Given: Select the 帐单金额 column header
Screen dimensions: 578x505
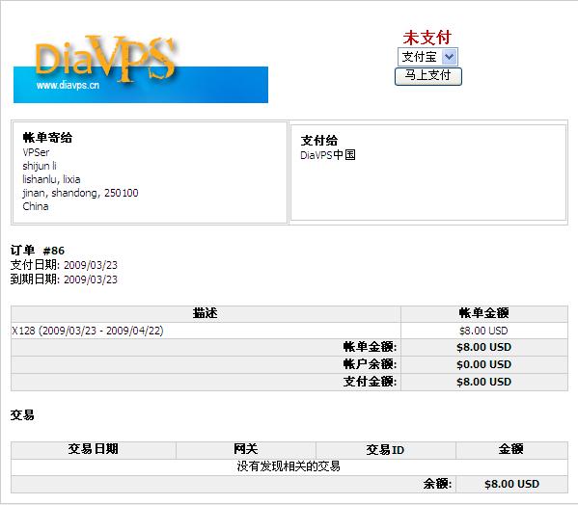Looking at the screenshot, I should [484, 314].
